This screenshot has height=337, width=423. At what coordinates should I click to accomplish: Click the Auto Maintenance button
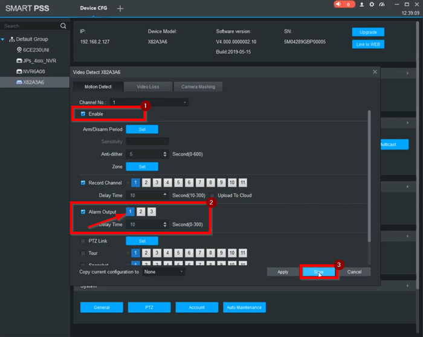[244, 307]
